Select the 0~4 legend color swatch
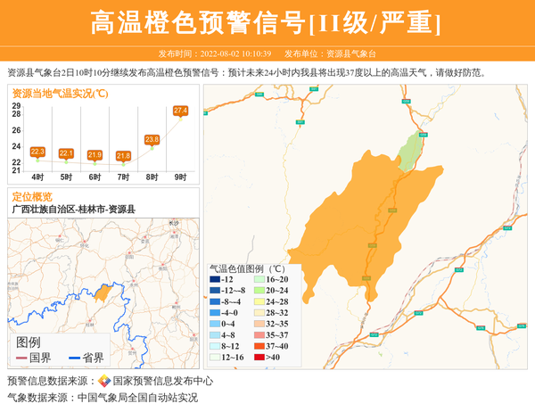 point(215,324)
